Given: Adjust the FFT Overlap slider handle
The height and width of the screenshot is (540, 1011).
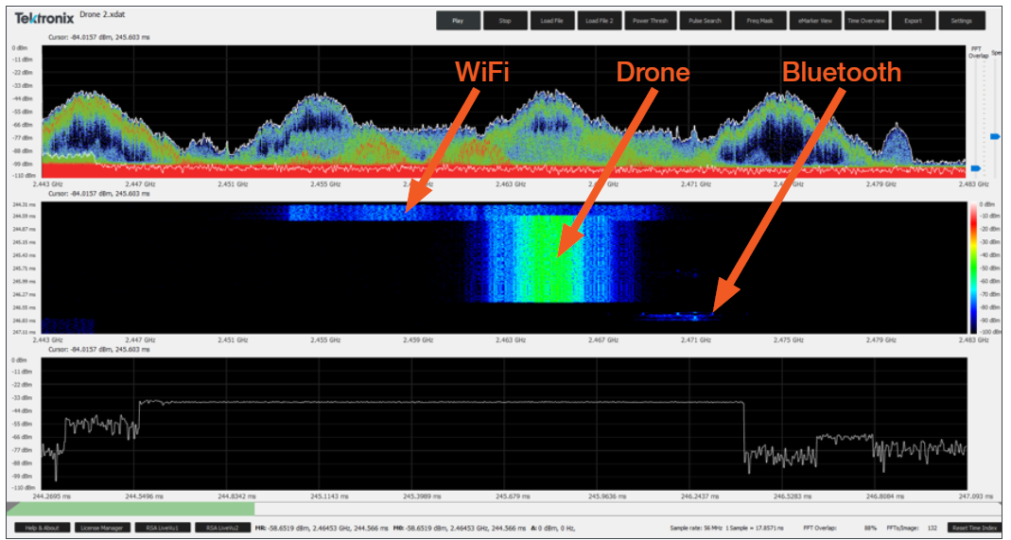Looking at the screenshot, I should point(976,168).
